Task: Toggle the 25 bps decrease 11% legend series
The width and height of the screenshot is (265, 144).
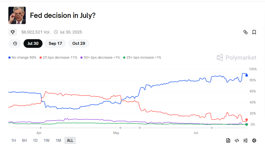Action: coord(58,58)
